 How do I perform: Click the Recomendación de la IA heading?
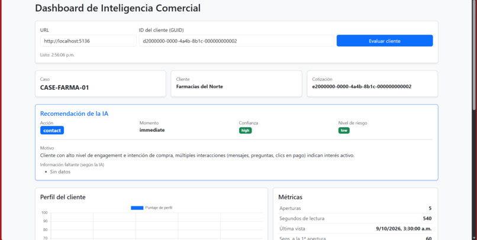pyautogui.click(x=74, y=113)
